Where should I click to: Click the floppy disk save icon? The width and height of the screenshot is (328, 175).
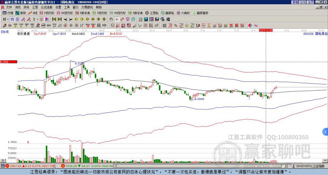157,19
